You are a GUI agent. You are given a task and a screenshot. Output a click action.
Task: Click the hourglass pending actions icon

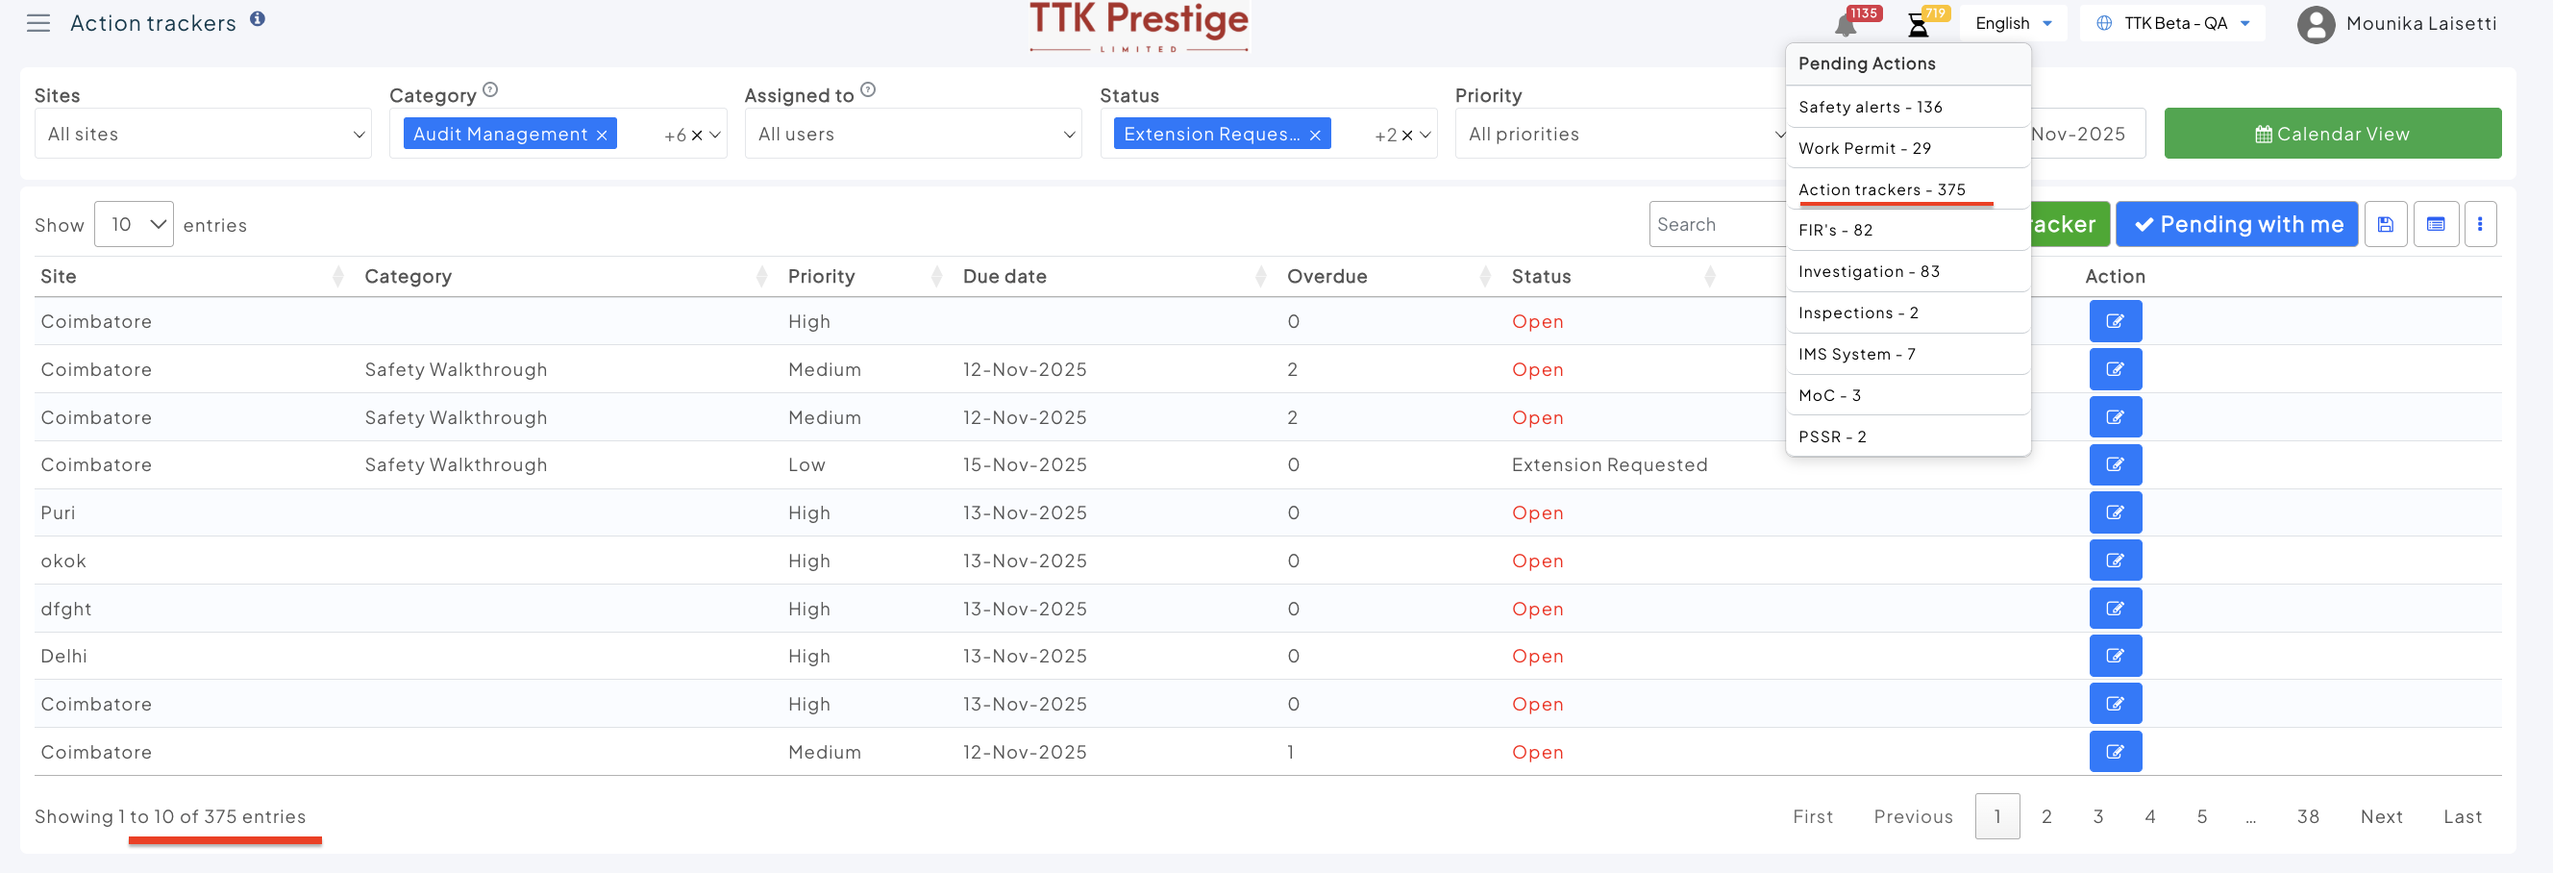click(x=1919, y=26)
